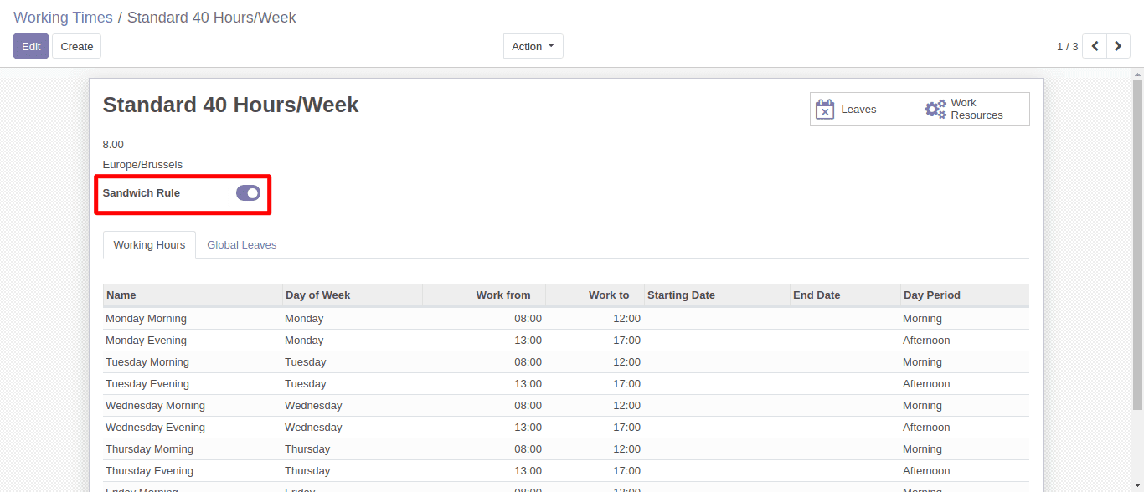Select the Tuesday Evening row name

pyautogui.click(x=147, y=384)
